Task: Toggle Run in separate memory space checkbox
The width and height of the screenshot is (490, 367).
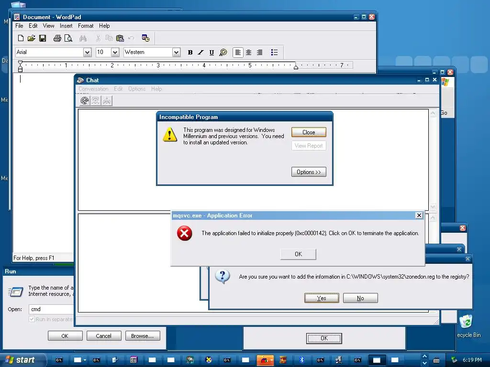Action: coord(32,319)
